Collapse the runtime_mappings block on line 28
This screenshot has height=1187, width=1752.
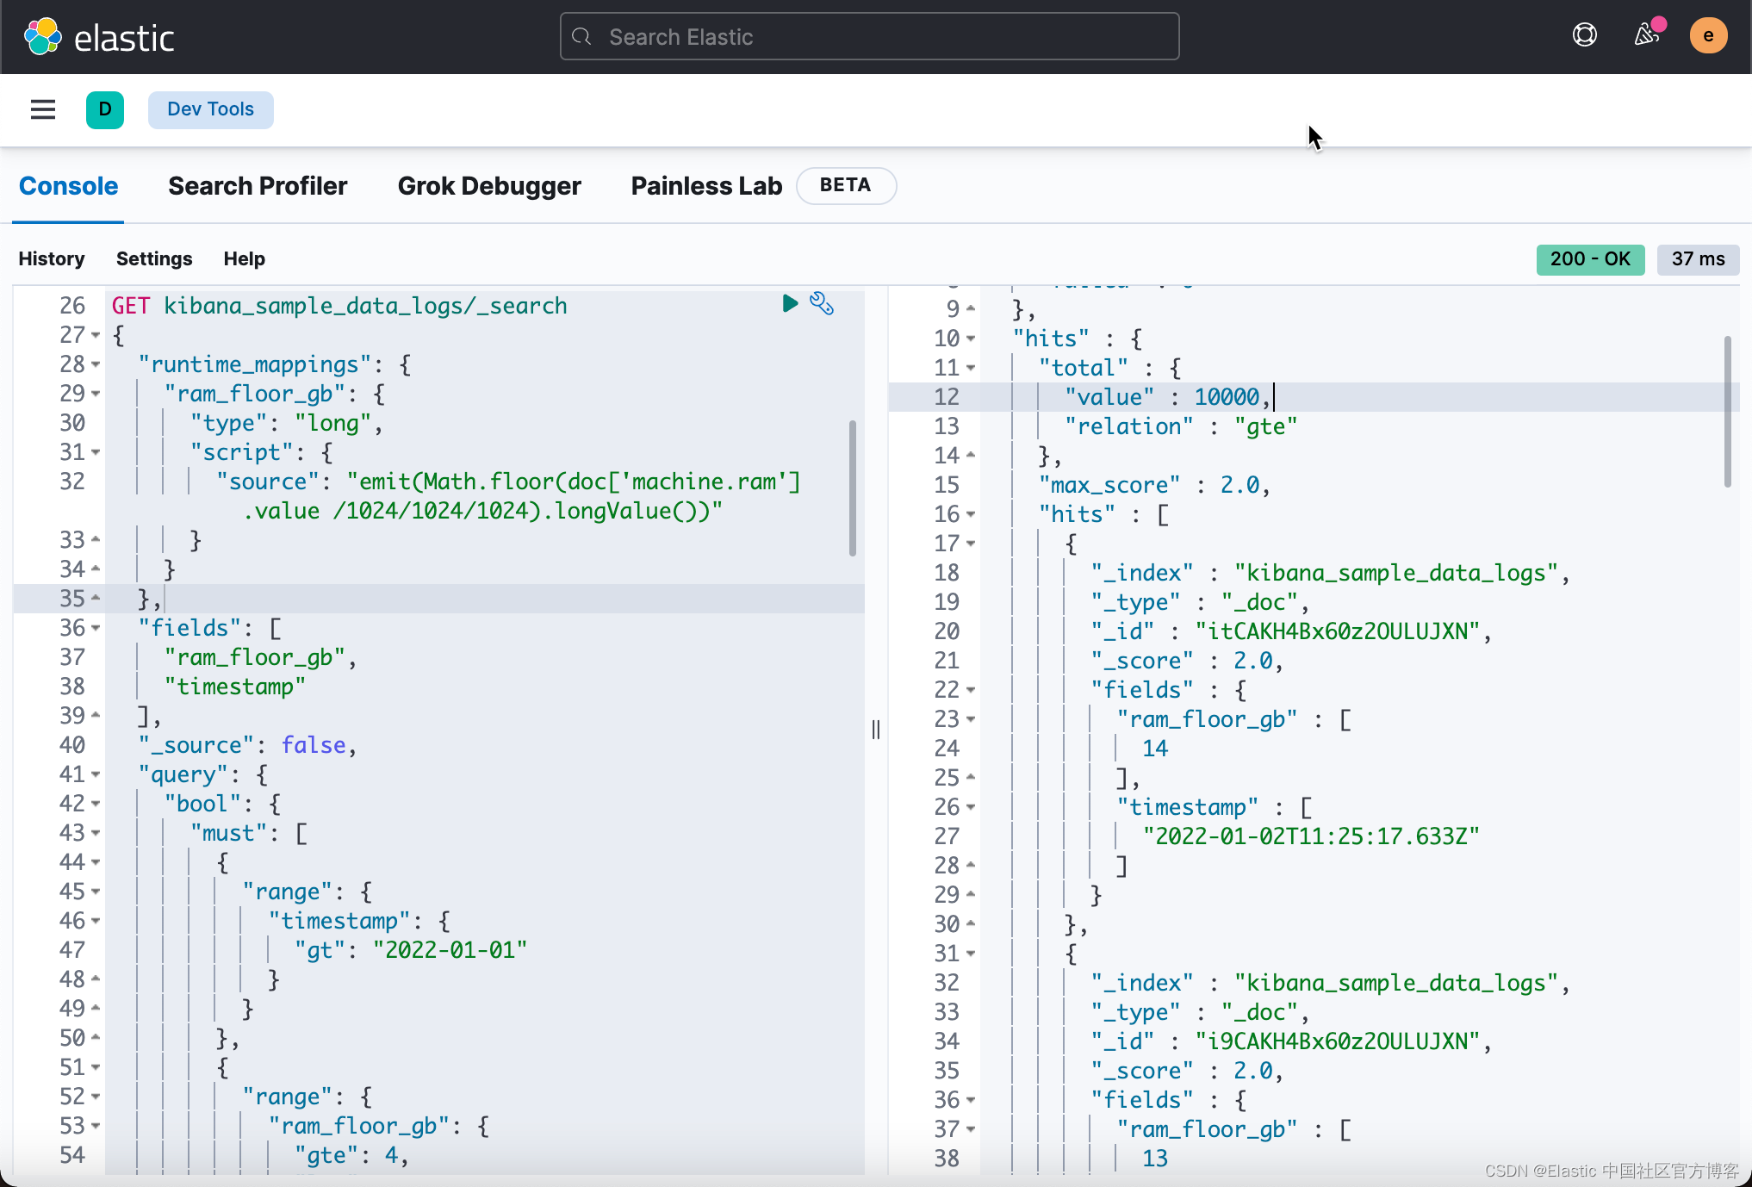click(x=95, y=364)
